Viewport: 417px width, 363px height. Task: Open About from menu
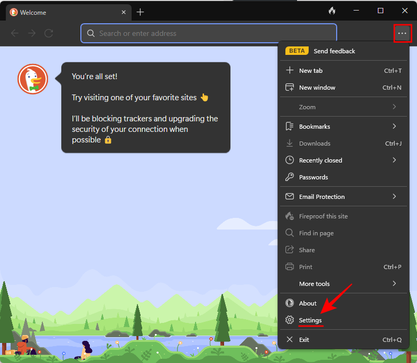click(344, 303)
